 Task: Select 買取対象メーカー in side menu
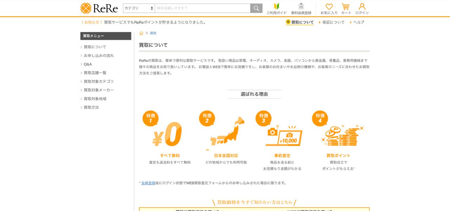pyautogui.click(x=99, y=90)
